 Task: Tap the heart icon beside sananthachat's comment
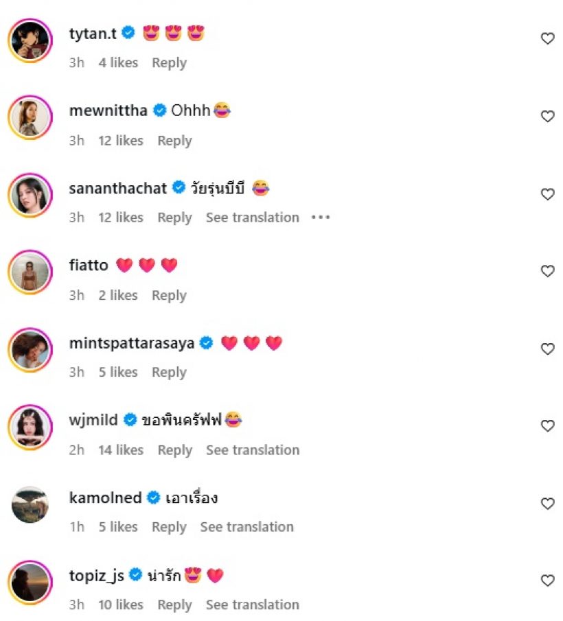pos(547,194)
